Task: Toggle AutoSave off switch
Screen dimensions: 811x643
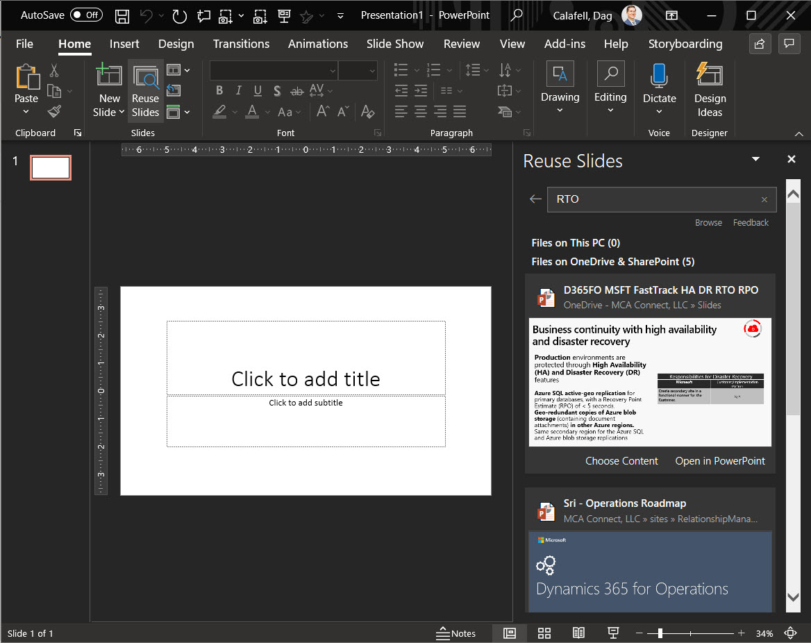Action: [x=86, y=15]
